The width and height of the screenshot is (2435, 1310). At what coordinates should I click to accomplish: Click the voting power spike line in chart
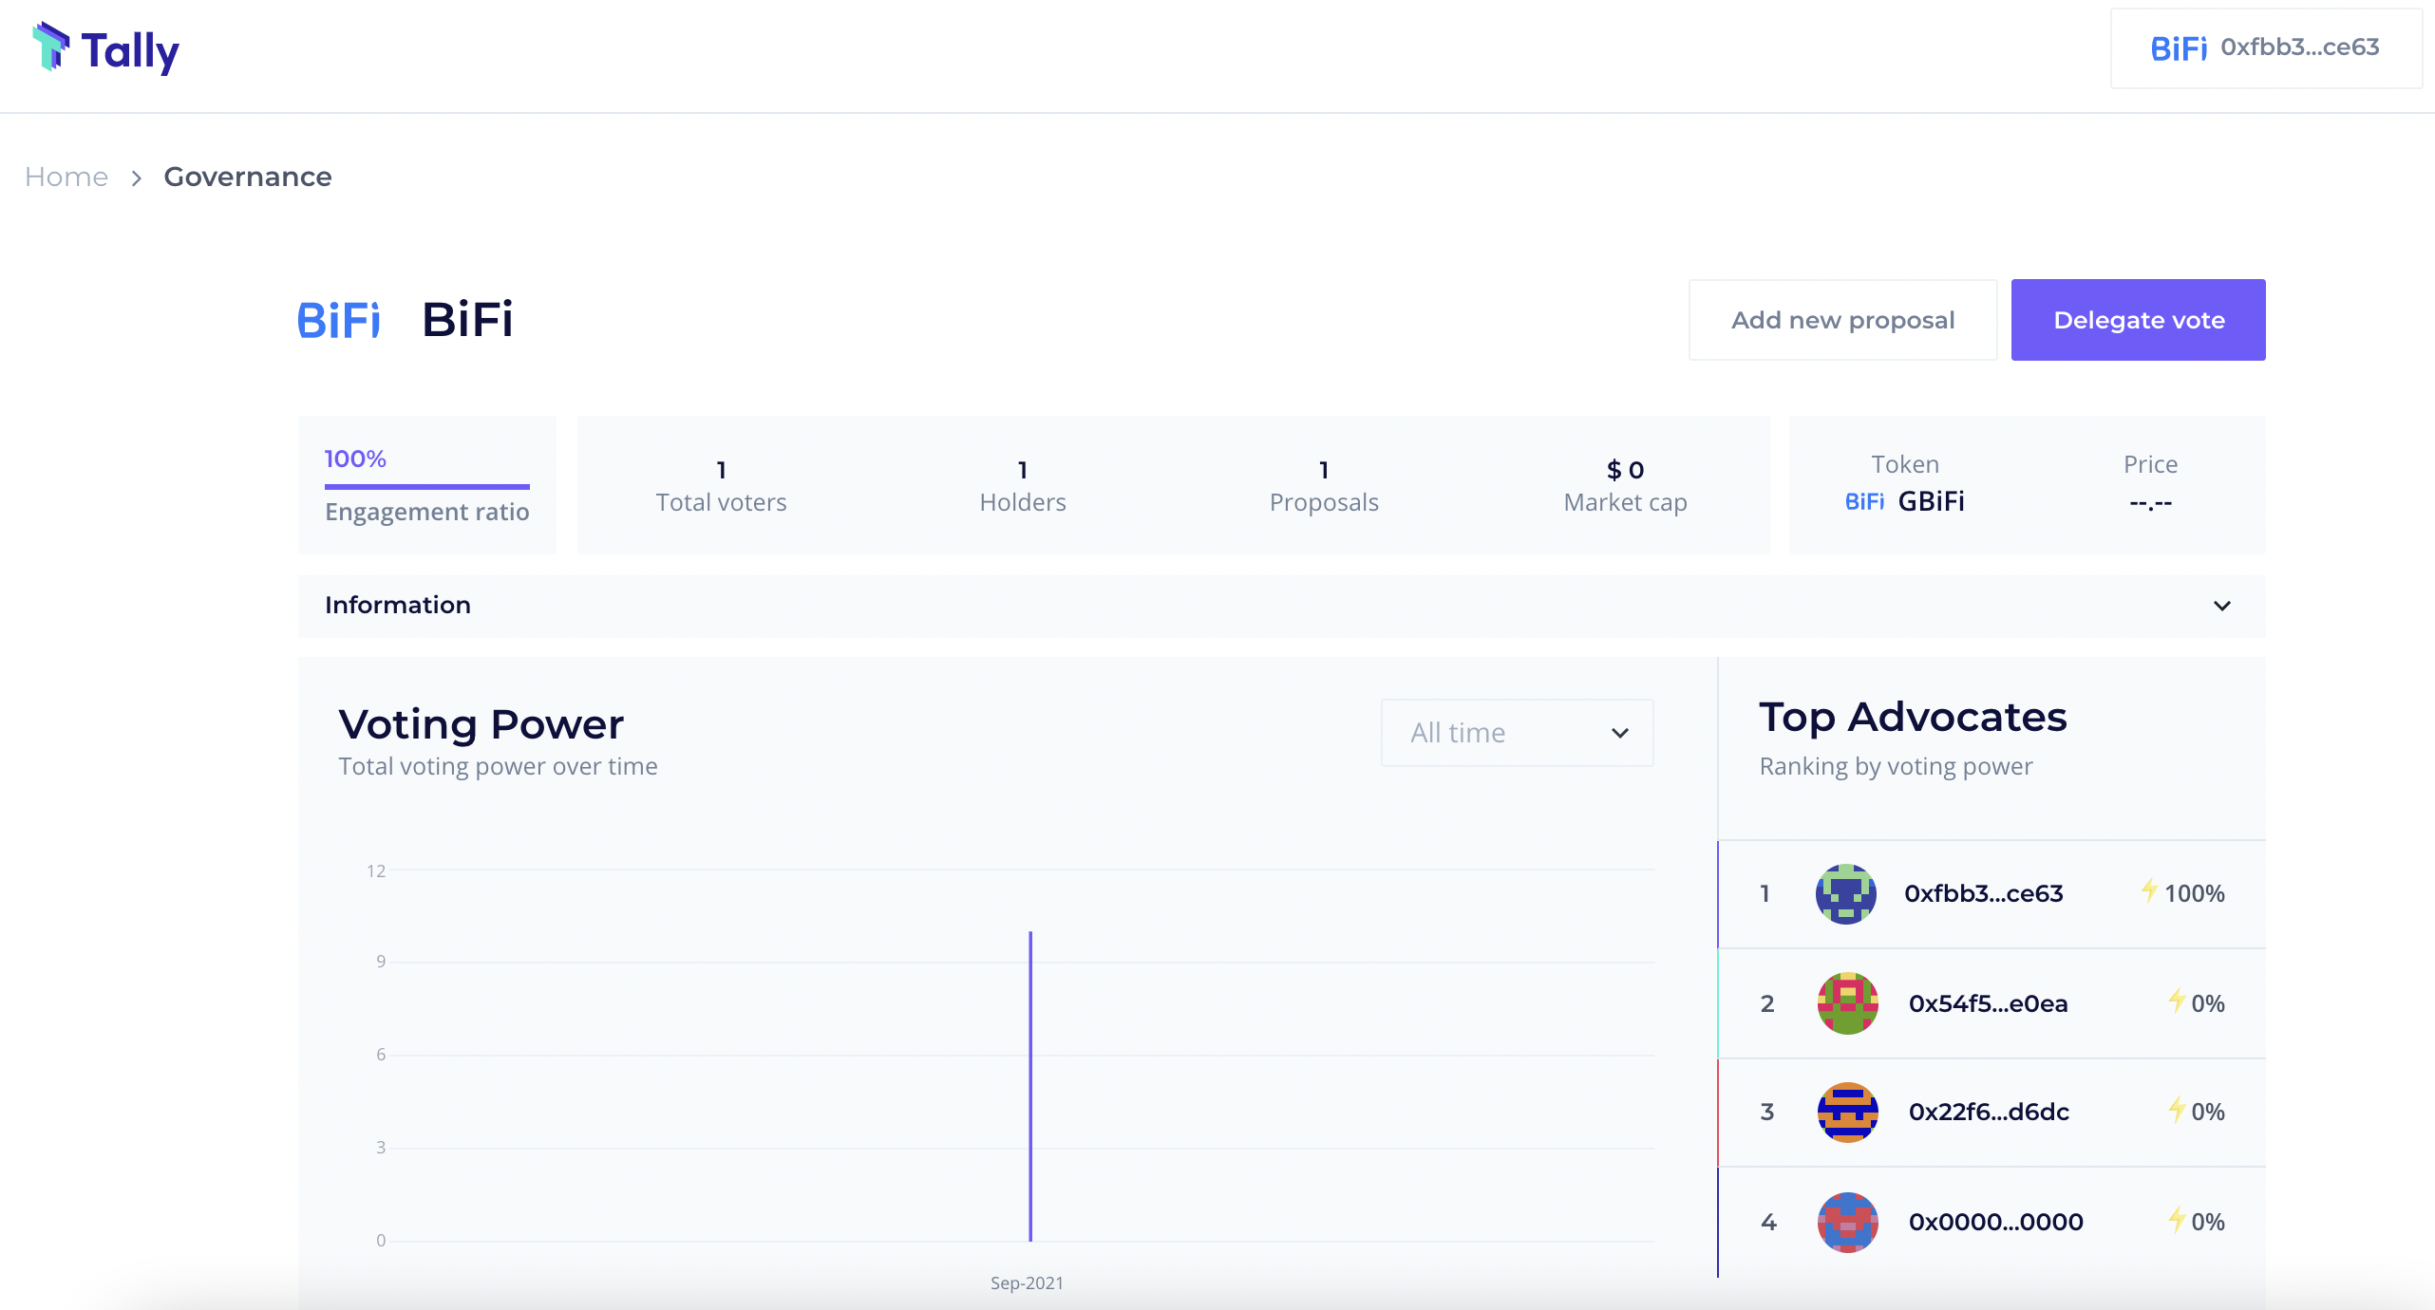tap(1030, 1086)
